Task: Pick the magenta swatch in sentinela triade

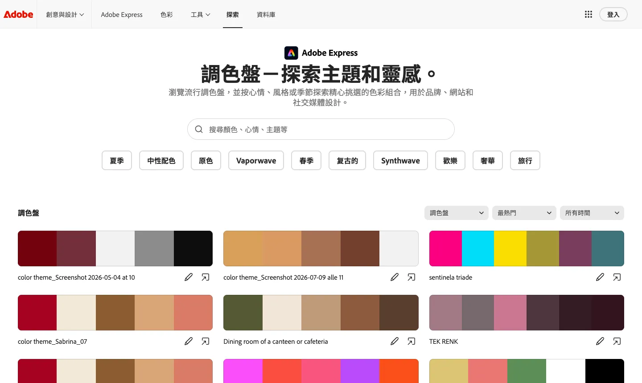Action: click(445, 249)
